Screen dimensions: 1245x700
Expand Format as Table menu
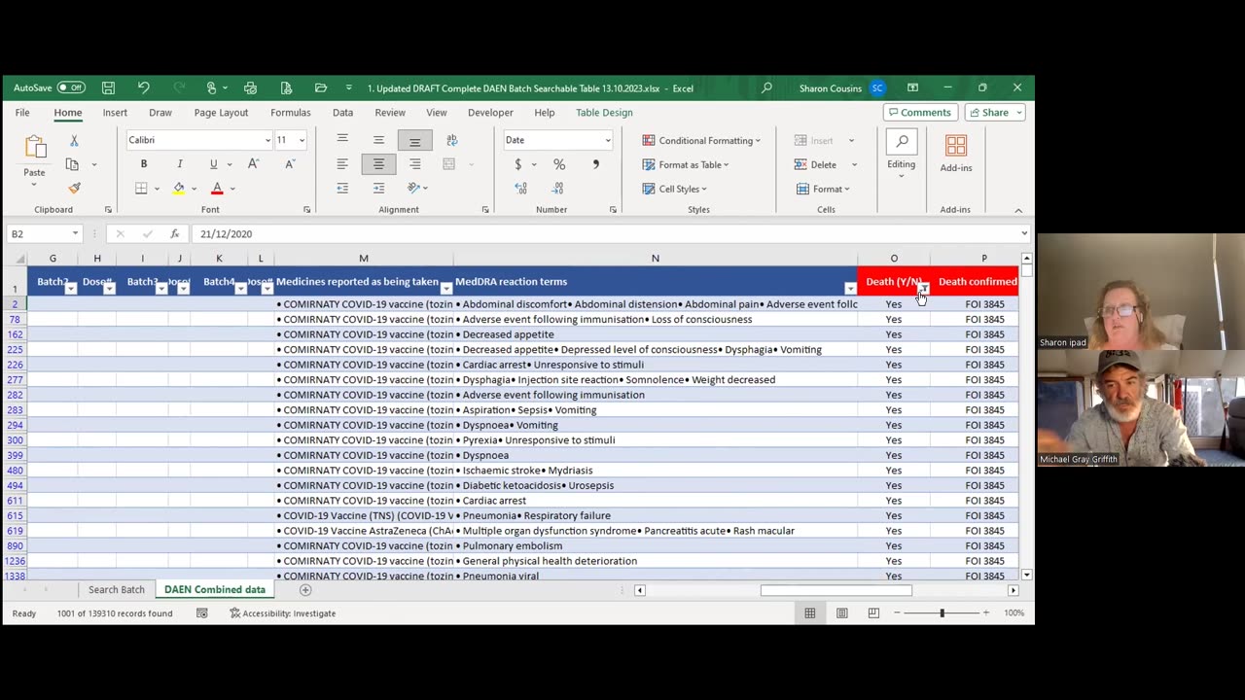click(x=686, y=164)
